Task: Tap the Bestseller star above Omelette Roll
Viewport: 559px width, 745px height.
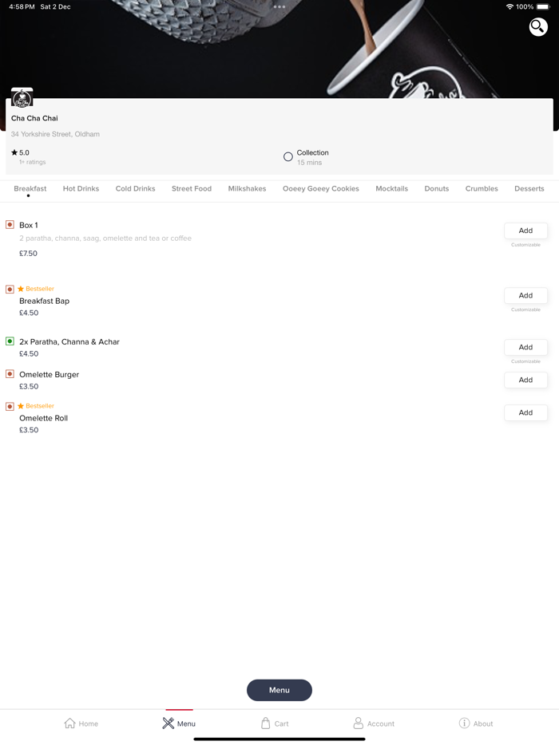Action: coord(21,406)
